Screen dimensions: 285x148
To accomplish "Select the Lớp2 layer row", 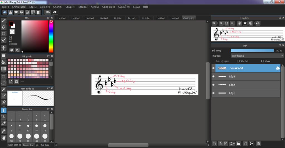I will (246, 85).
